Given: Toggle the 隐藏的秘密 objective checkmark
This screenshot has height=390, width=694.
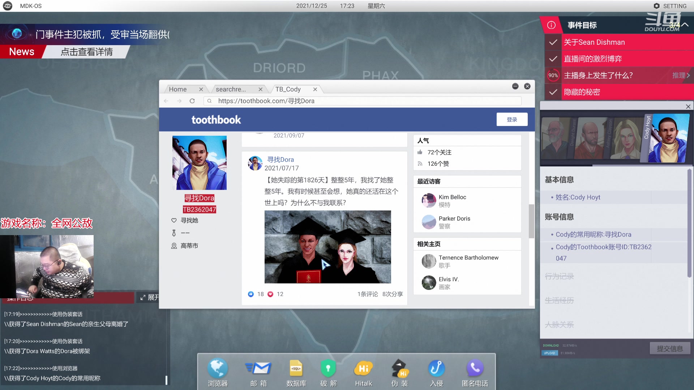Looking at the screenshot, I should [553, 92].
